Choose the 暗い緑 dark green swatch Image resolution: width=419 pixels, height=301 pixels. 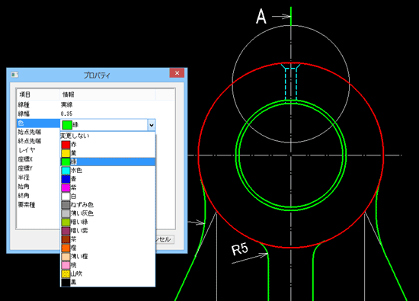107,222
